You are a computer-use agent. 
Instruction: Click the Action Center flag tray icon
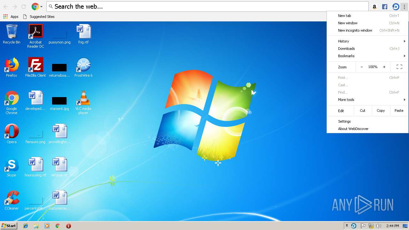pos(363,226)
